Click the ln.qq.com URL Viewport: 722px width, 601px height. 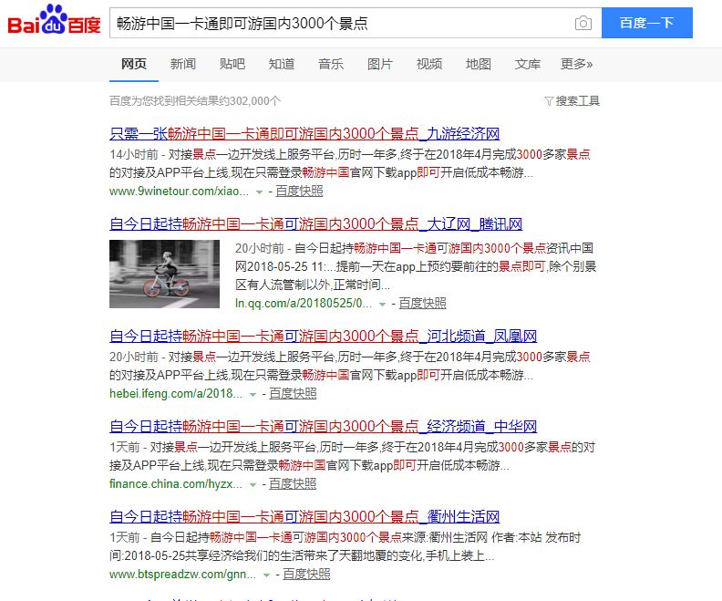click(x=304, y=304)
